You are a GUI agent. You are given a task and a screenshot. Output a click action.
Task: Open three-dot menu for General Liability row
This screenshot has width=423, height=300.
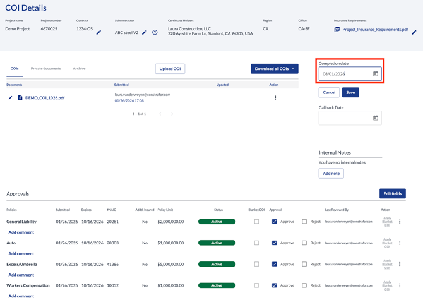400,222
